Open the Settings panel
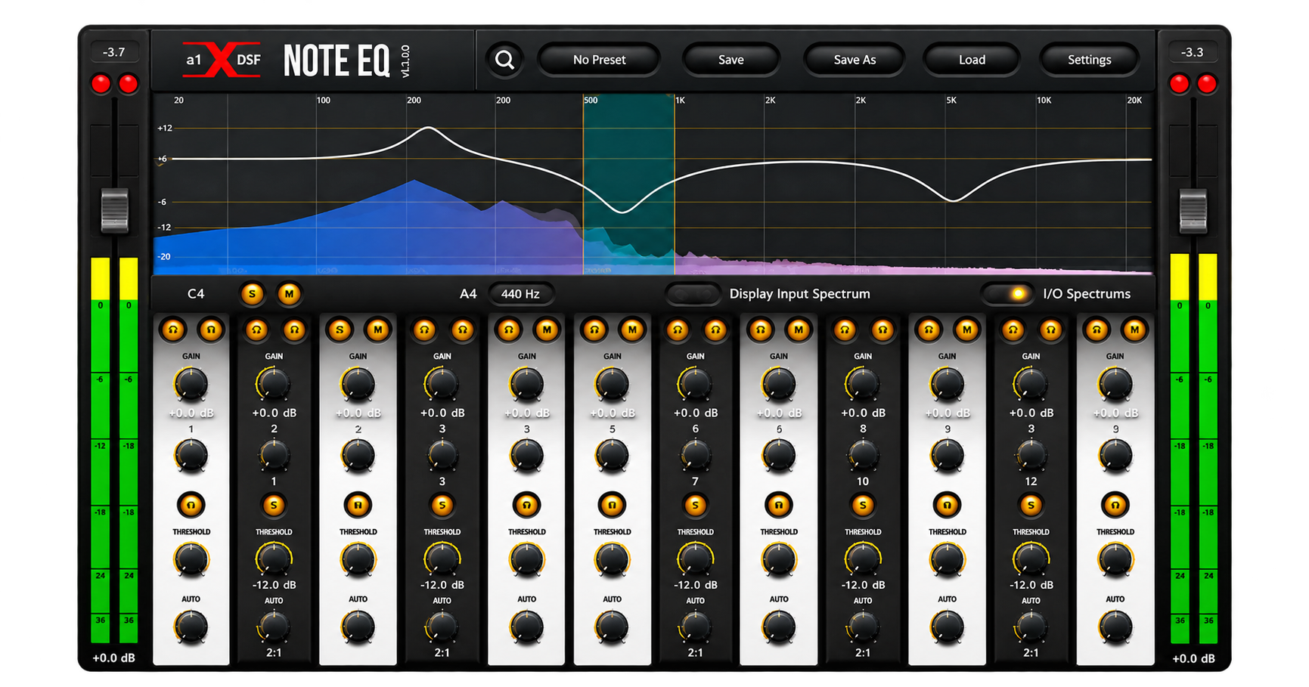This screenshot has width=1309, height=687. (1089, 60)
